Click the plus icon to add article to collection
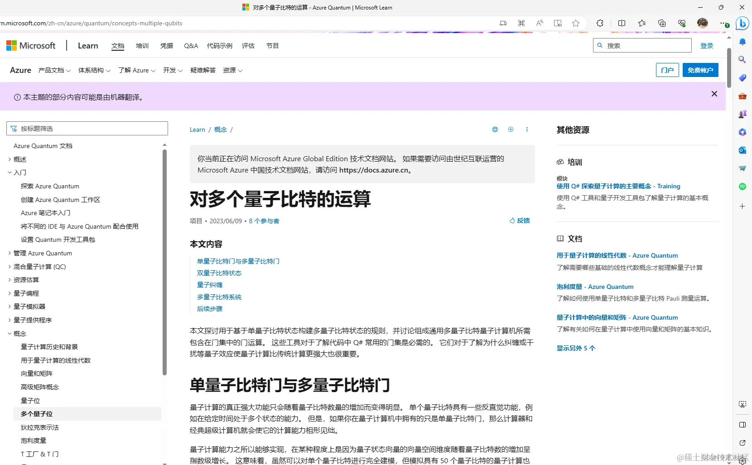752x465 pixels. click(511, 129)
